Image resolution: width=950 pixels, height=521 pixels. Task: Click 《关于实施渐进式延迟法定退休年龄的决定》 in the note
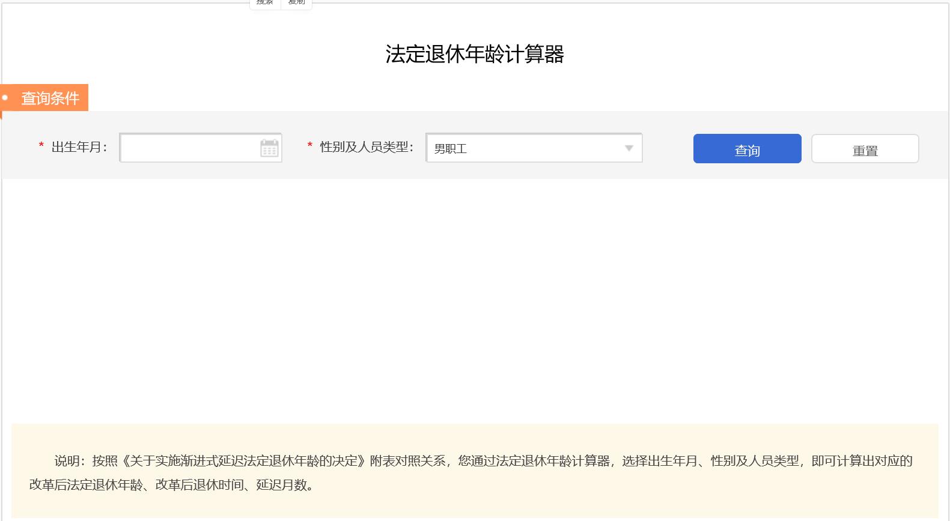pyautogui.click(x=243, y=461)
